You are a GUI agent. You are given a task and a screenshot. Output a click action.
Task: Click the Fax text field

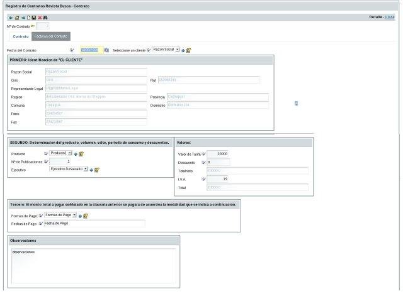(96, 122)
